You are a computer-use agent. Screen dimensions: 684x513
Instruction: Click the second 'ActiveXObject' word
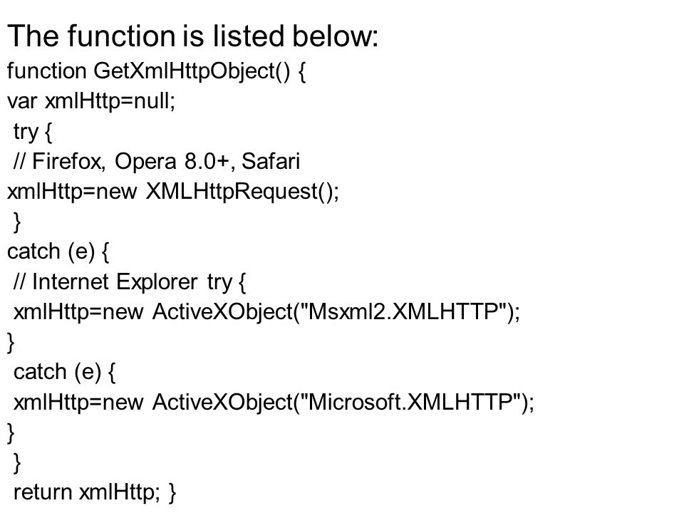[222, 402]
